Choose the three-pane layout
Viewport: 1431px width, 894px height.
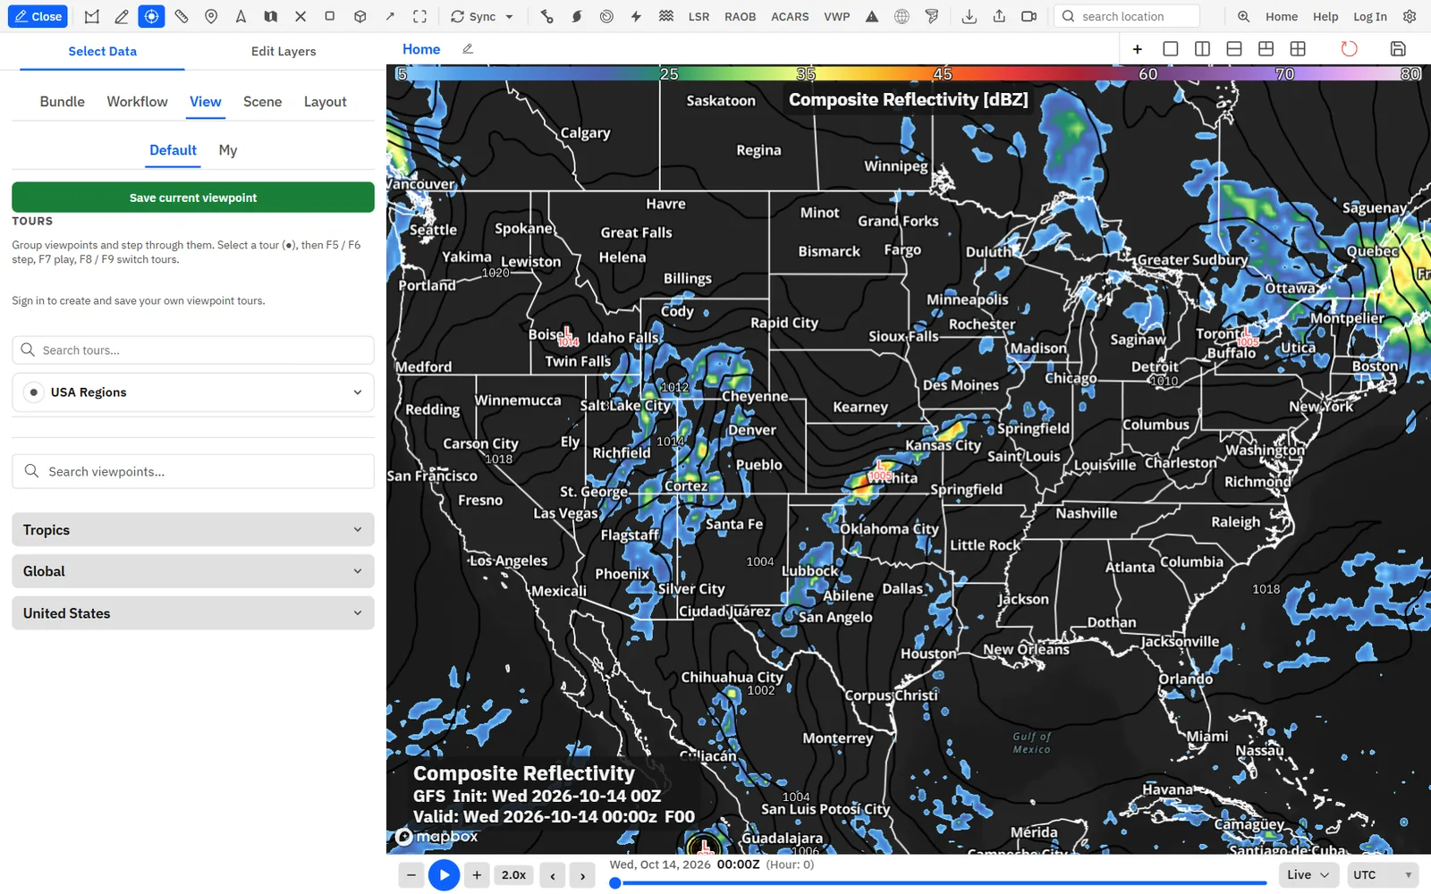coord(1266,49)
